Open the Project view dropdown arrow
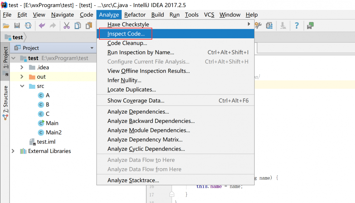This screenshot has width=355, height=203. [x=92, y=48]
